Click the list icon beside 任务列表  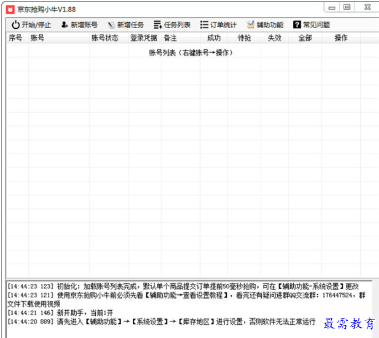158,25
